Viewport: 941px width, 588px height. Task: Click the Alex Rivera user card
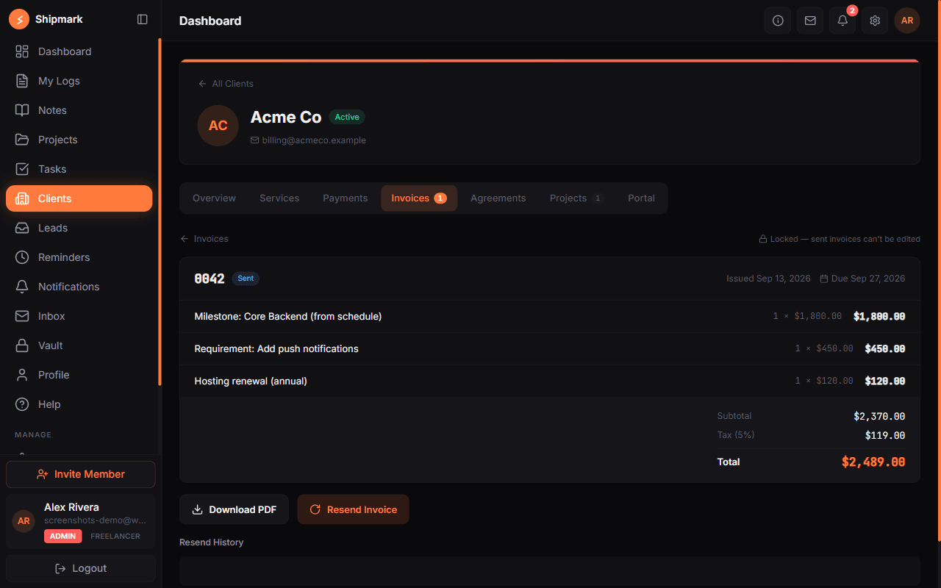point(81,521)
